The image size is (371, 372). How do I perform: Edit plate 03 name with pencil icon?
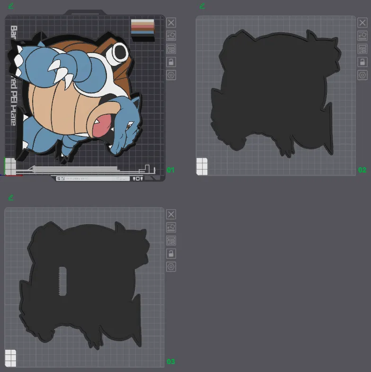pos(11,198)
